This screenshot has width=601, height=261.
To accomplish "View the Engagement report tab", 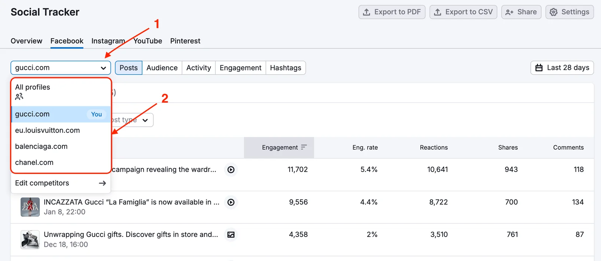I will (240, 68).
